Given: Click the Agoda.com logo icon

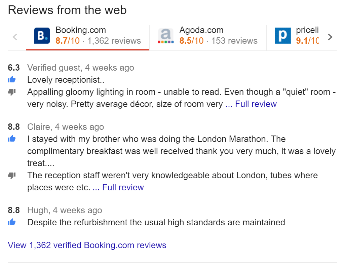Looking at the screenshot, I should tap(166, 36).
